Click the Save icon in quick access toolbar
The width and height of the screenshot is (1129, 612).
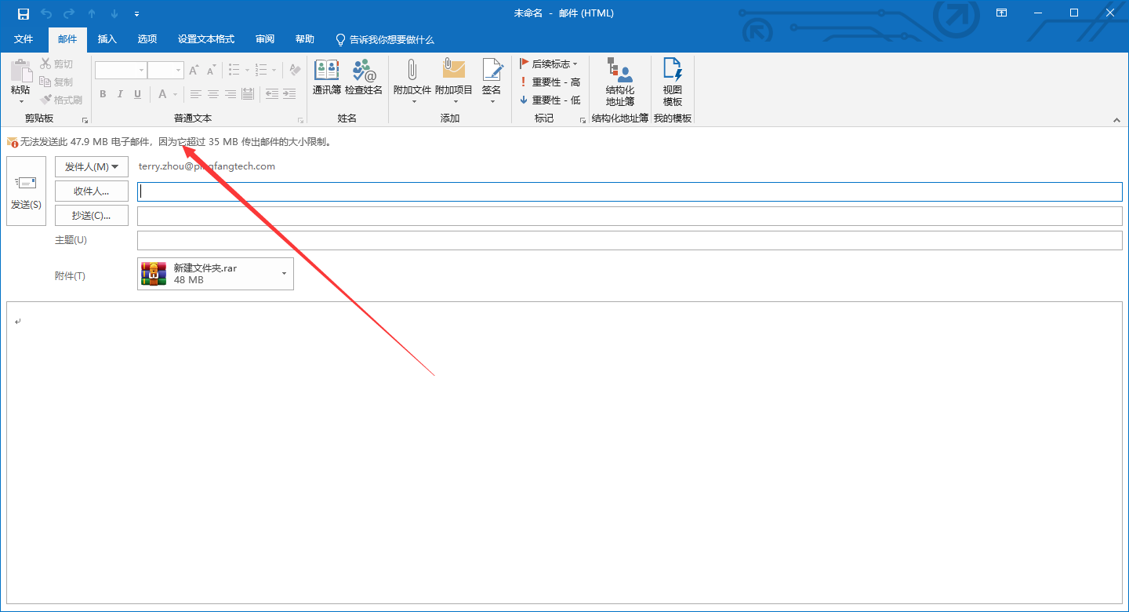click(24, 13)
